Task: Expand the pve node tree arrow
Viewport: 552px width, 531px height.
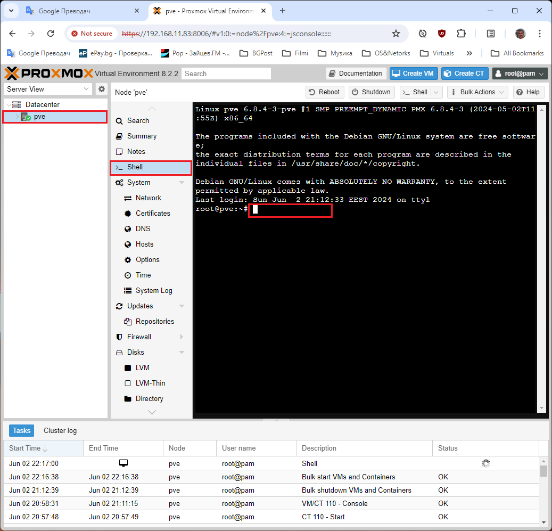Action: [17, 117]
